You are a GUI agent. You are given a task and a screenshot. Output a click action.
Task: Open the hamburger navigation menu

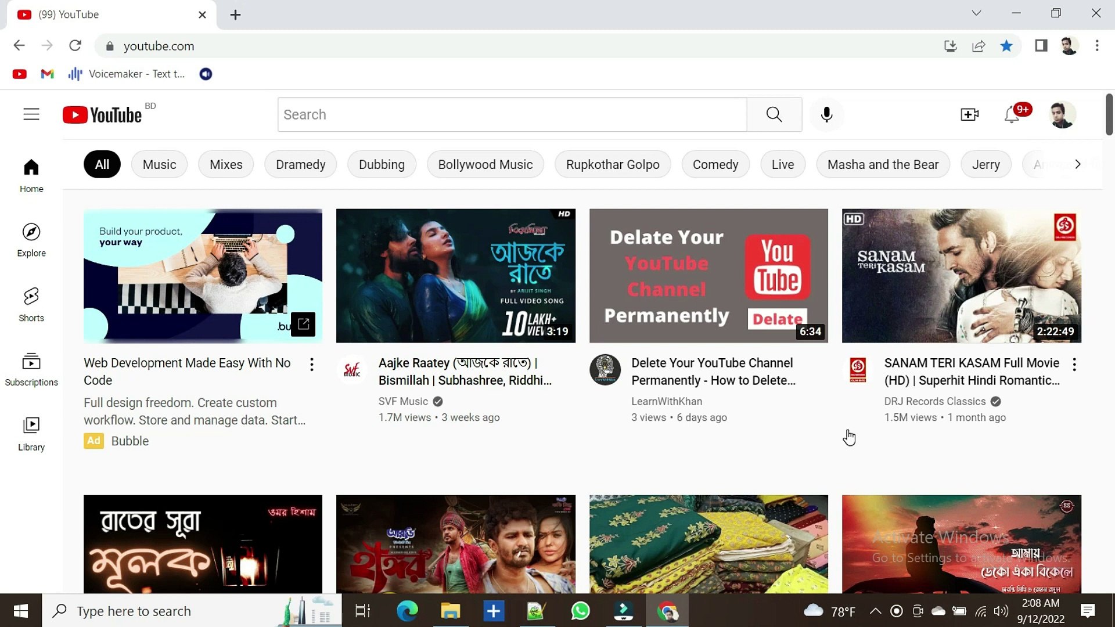click(x=31, y=114)
